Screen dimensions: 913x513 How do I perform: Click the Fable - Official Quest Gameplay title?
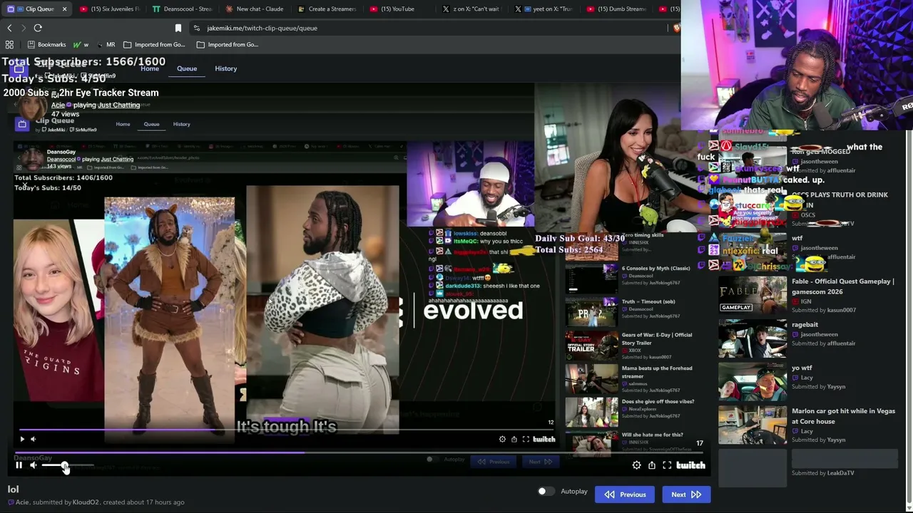point(842,286)
